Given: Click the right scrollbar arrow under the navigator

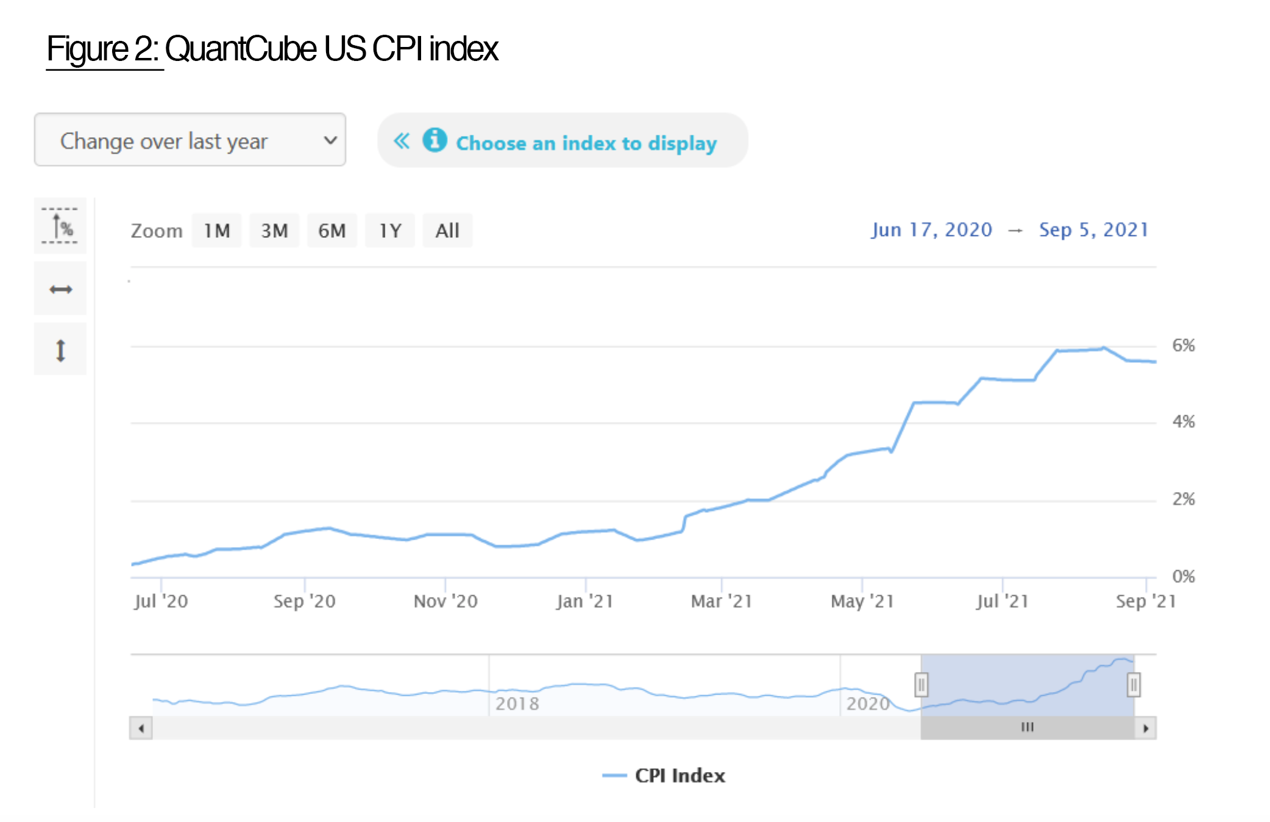Looking at the screenshot, I should [1146, 727].
